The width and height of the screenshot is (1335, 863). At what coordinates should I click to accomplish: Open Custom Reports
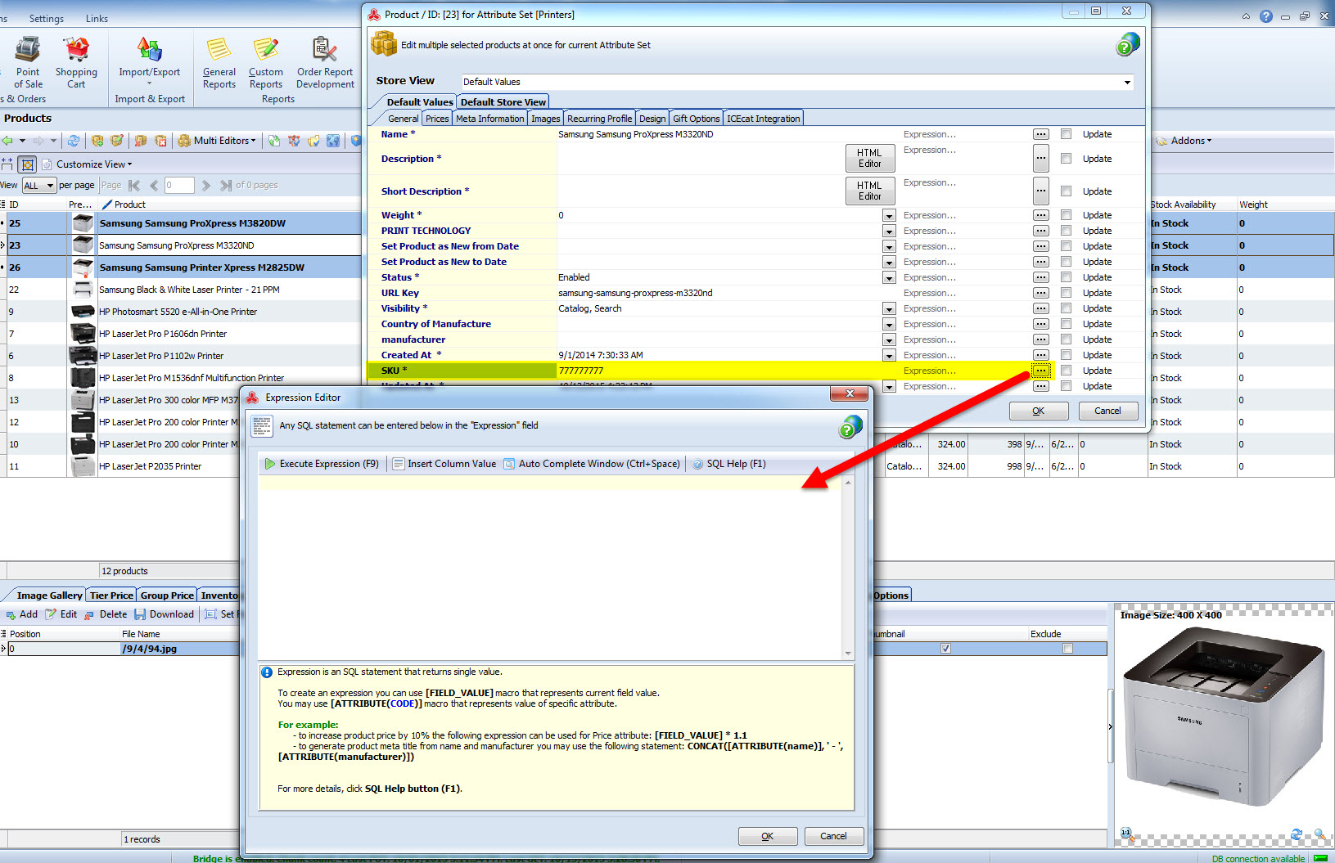pos(266,63)
